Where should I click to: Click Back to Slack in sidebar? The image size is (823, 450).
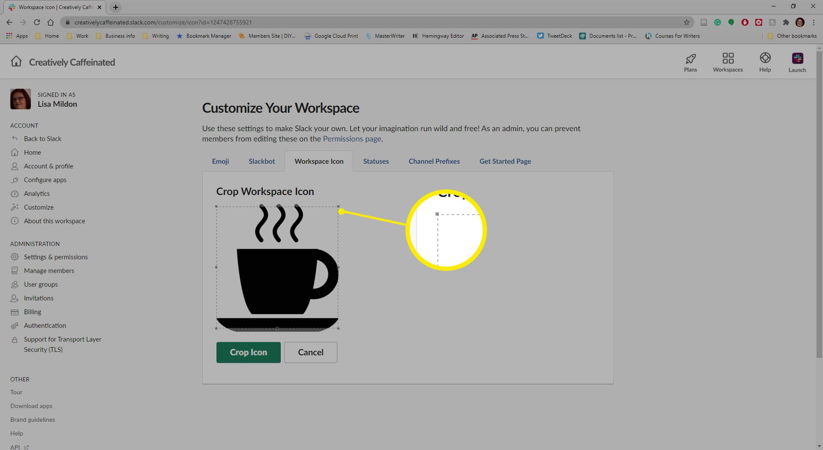click(42, 139)
